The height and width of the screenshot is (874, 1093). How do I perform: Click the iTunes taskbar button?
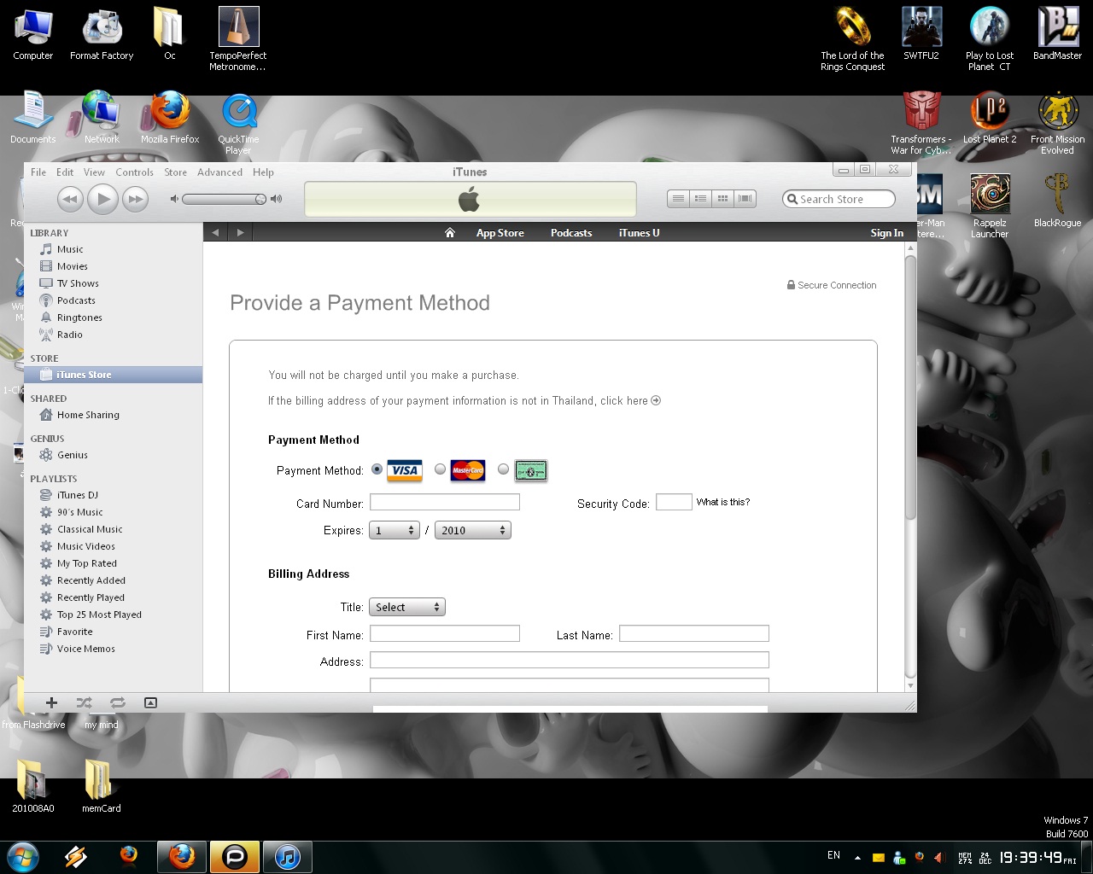[x=288, y=856]
